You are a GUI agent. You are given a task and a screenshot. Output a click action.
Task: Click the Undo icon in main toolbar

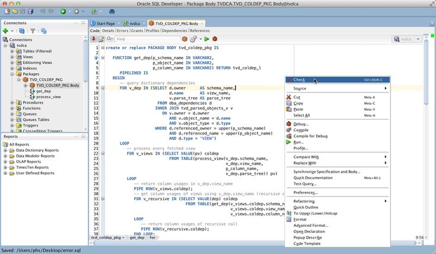tap(43, 11)
